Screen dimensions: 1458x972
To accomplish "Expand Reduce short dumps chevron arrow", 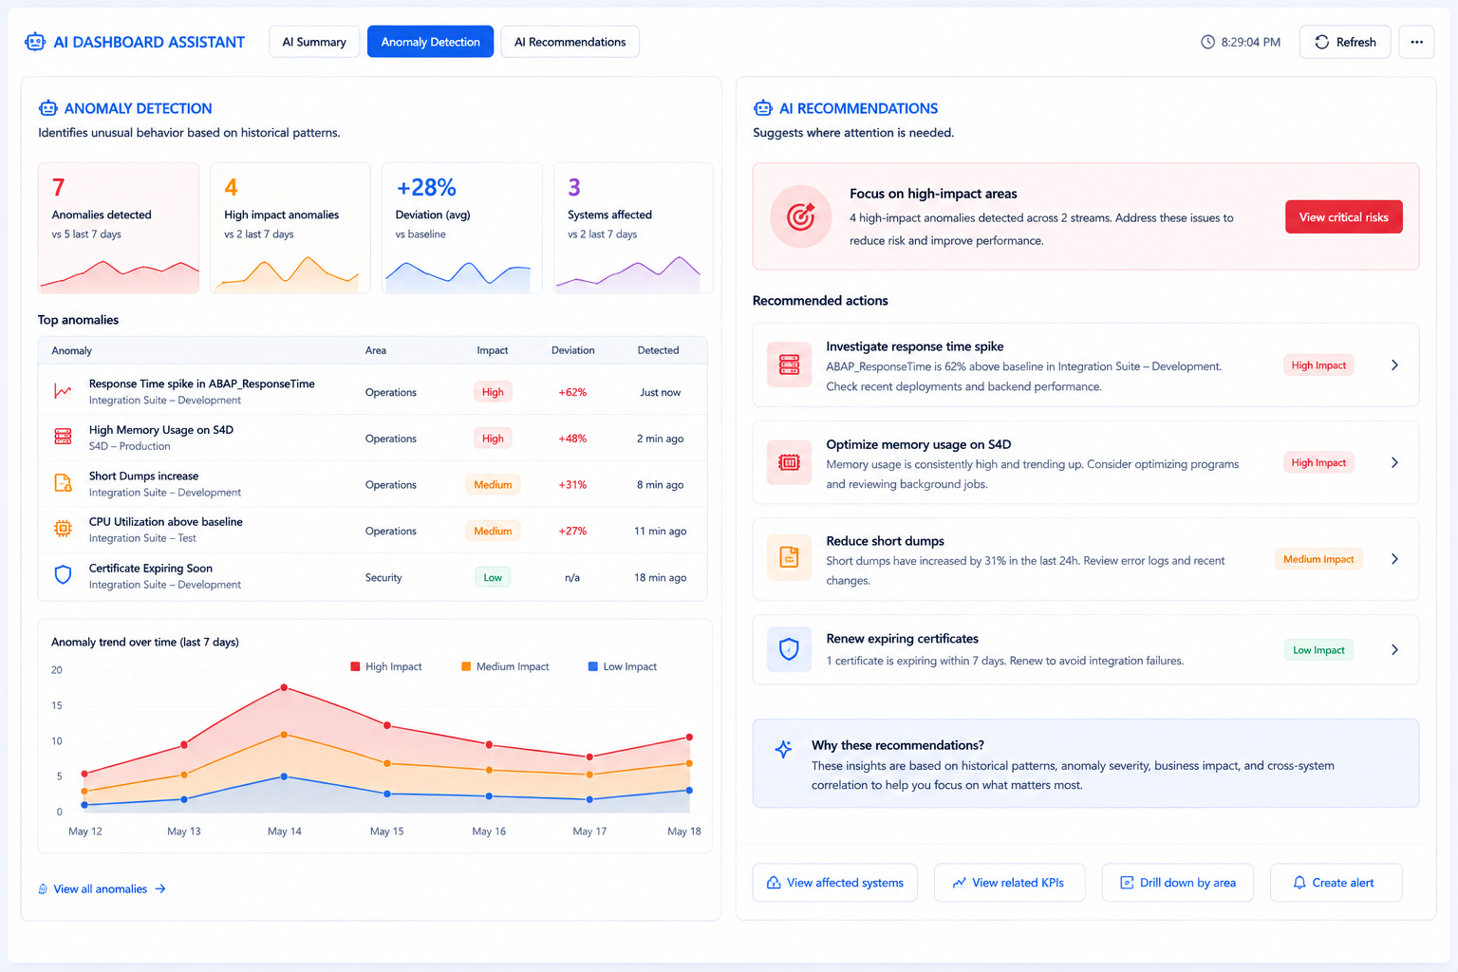I will (1394, 559).
